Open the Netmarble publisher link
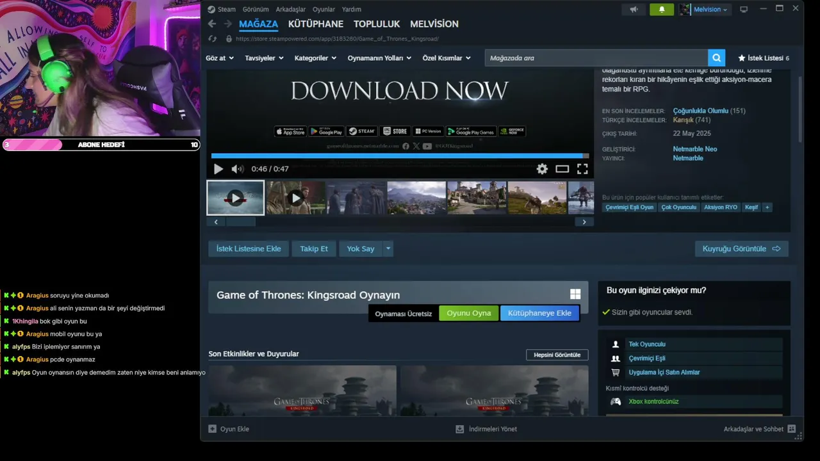 point(688,158)
